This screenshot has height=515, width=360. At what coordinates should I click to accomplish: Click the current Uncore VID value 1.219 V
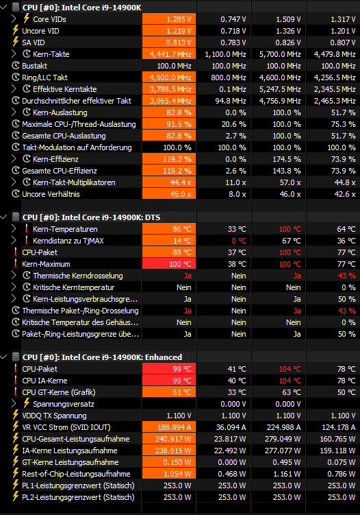point(179,31)
